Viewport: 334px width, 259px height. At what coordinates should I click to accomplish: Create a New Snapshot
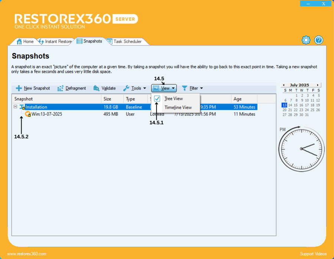coord(33,88)
